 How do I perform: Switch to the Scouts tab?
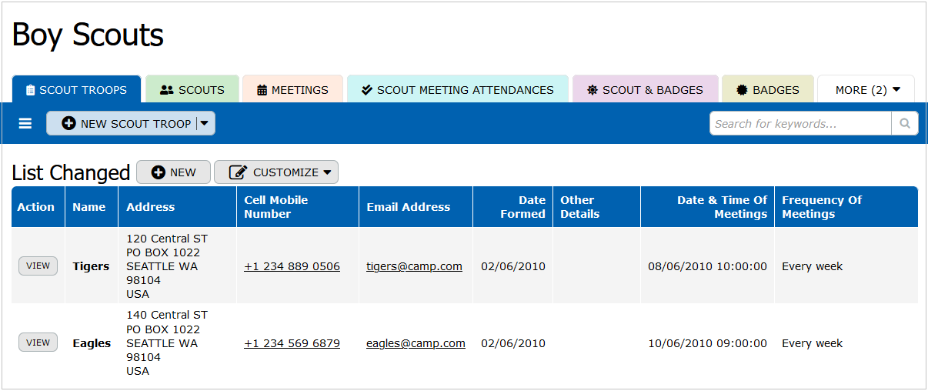click(x=192, y=90)
